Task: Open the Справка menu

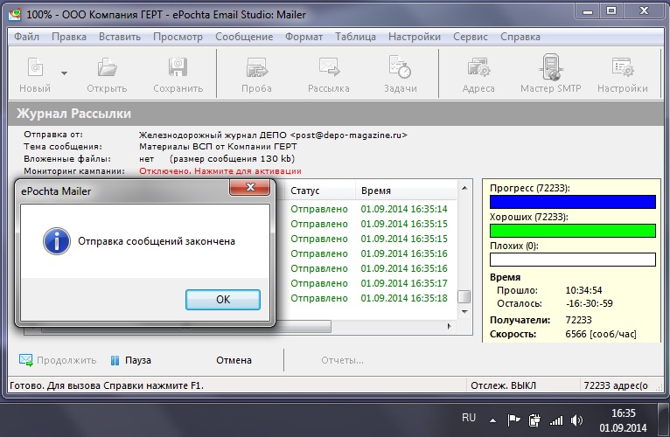Action: 520,38
